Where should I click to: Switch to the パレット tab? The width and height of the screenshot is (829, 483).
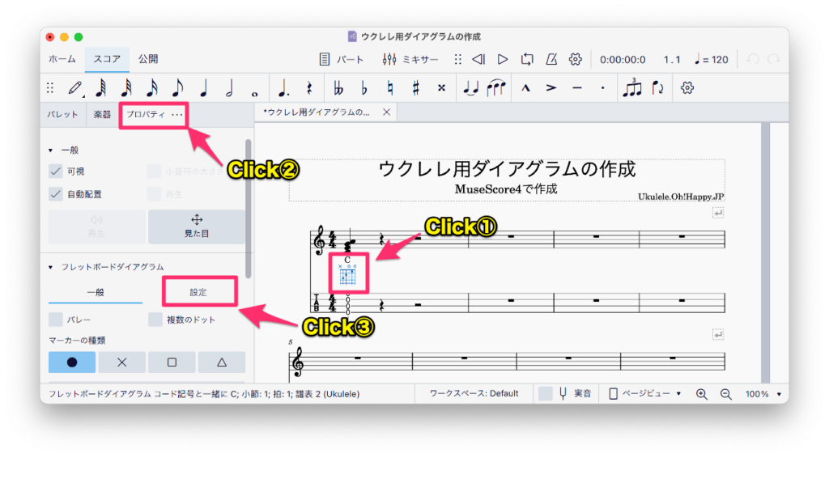62,115
